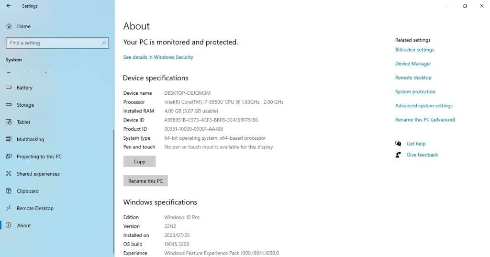
Task: Open Device Manager link
Action: click(x=413, y=64)
